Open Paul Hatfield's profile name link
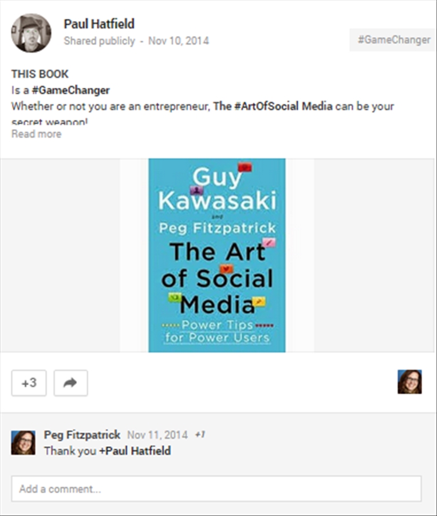Viewport: 437px width, 516px height. [99, 24]
